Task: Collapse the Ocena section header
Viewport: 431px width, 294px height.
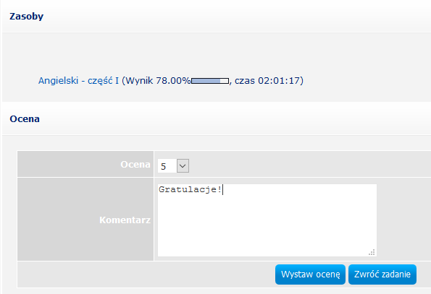Action: point(25,119)
